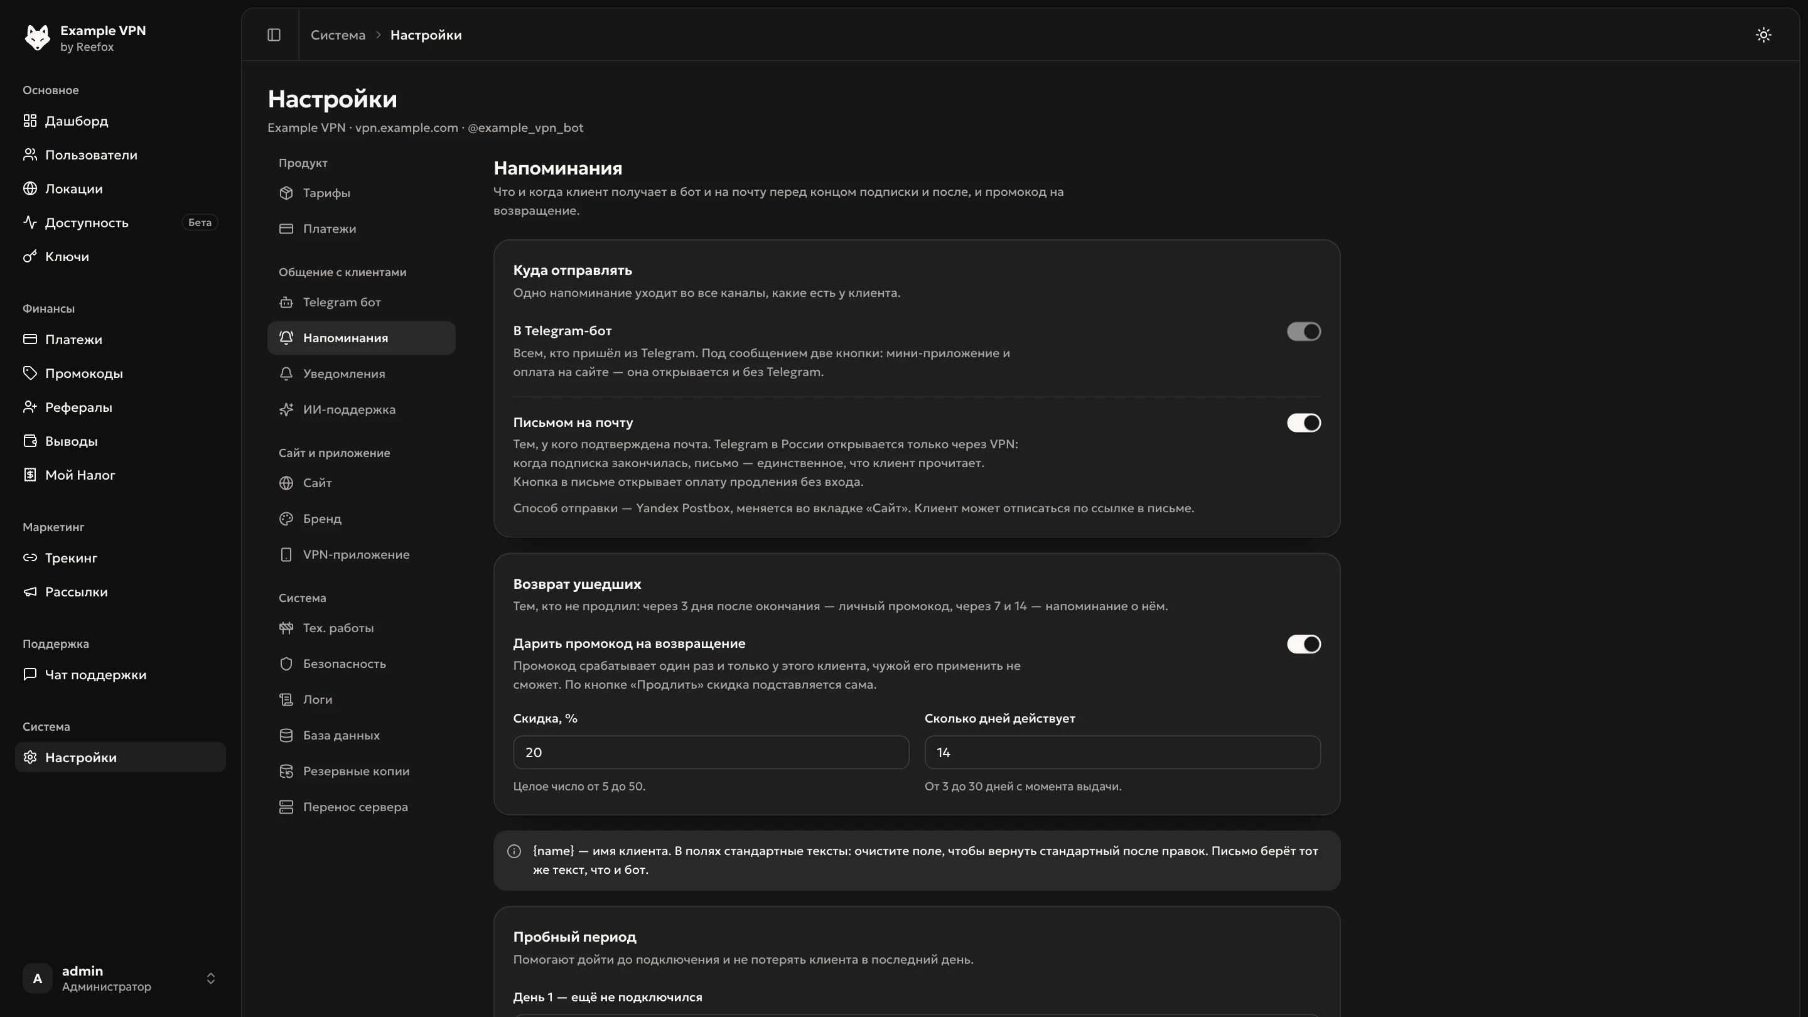The image size is (1808, 1017).
Task: Open Доступность in the sidebar
Action: (120, 222)
